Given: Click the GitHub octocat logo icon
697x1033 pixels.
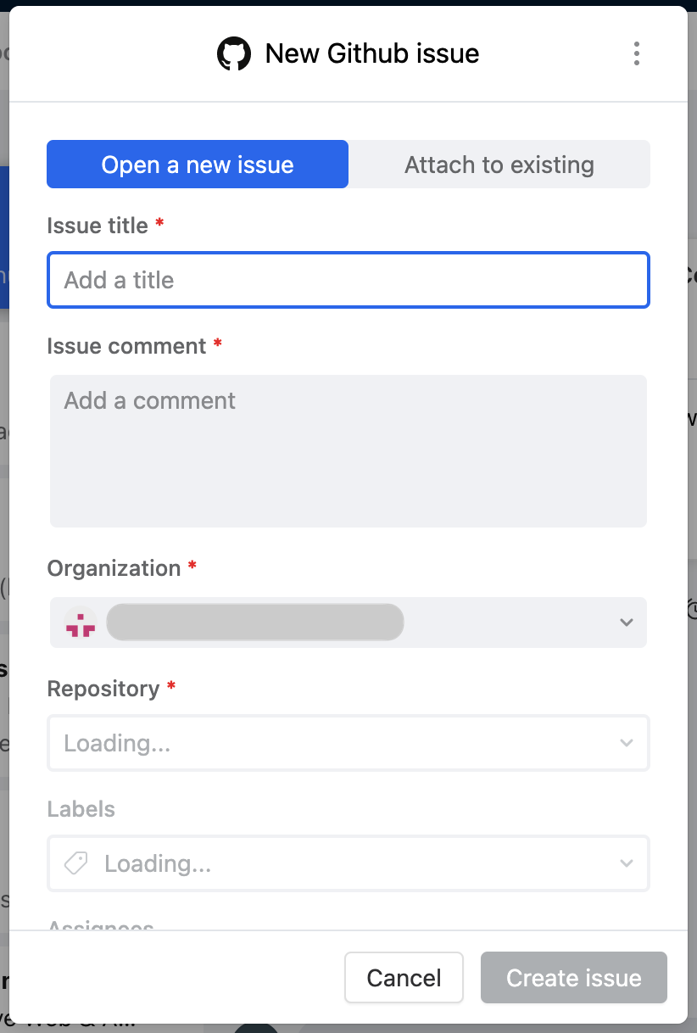Looking at the screenshot, I should click(x=234, y=54).
